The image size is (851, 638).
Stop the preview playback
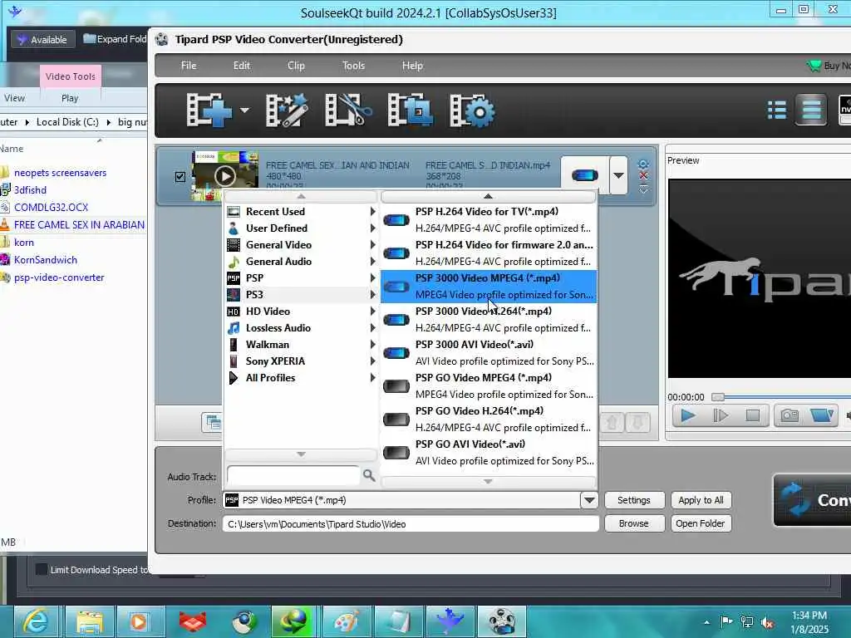[752, 415]
